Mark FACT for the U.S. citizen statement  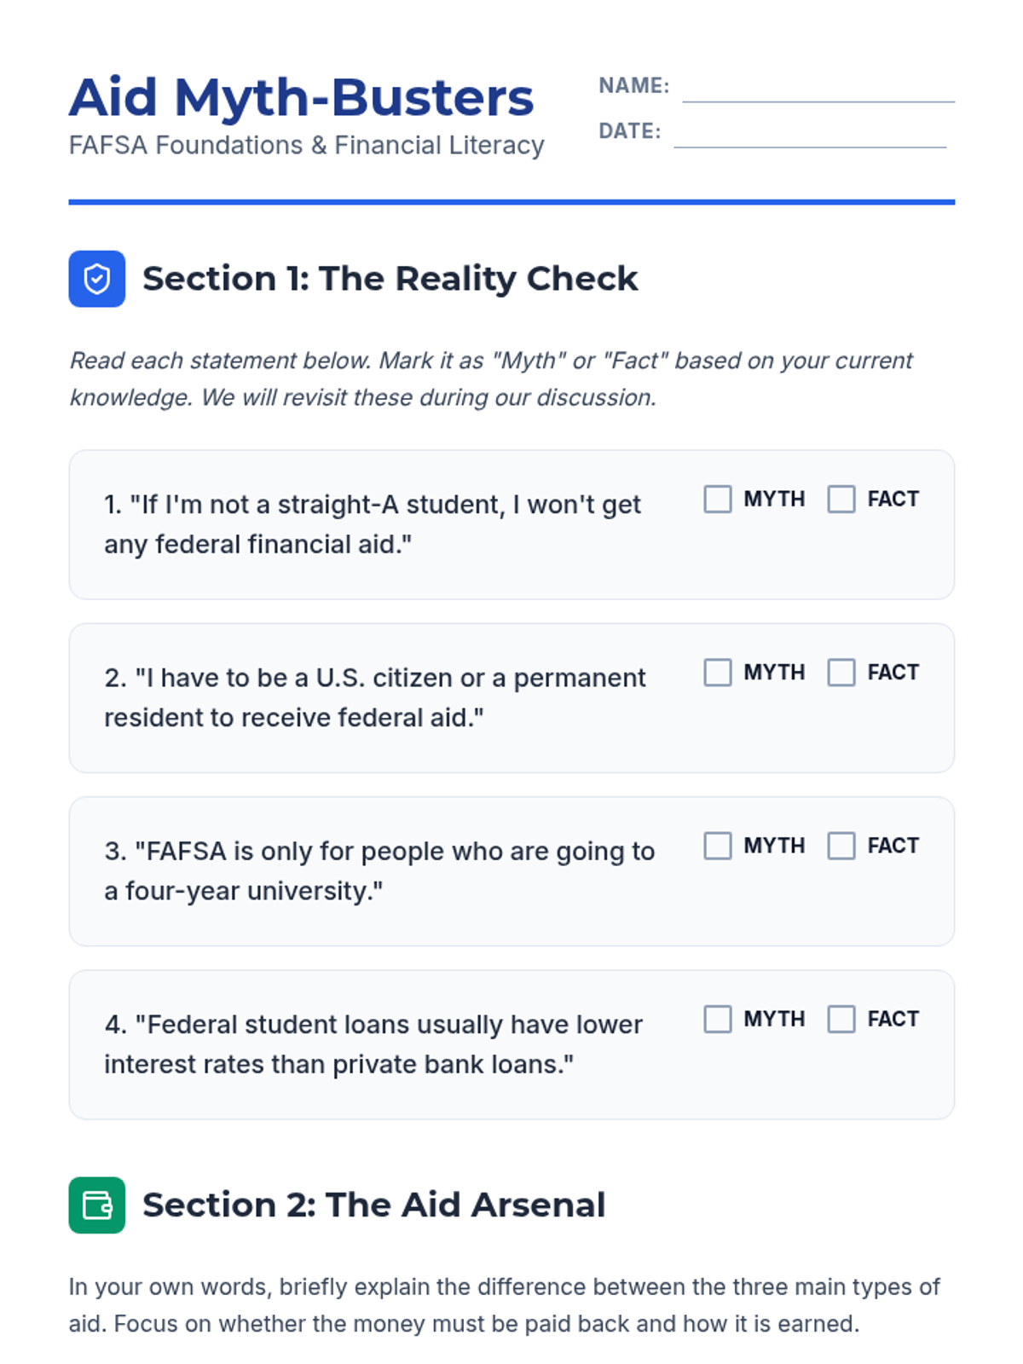(x=841, y=673)
